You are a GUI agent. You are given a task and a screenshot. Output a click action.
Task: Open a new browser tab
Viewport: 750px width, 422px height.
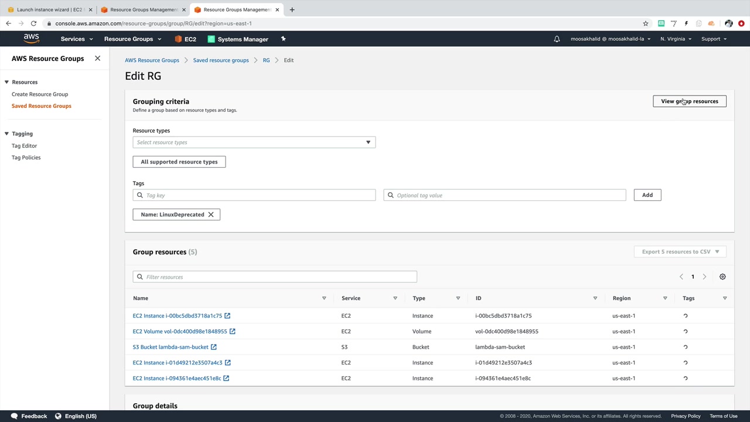292,9
